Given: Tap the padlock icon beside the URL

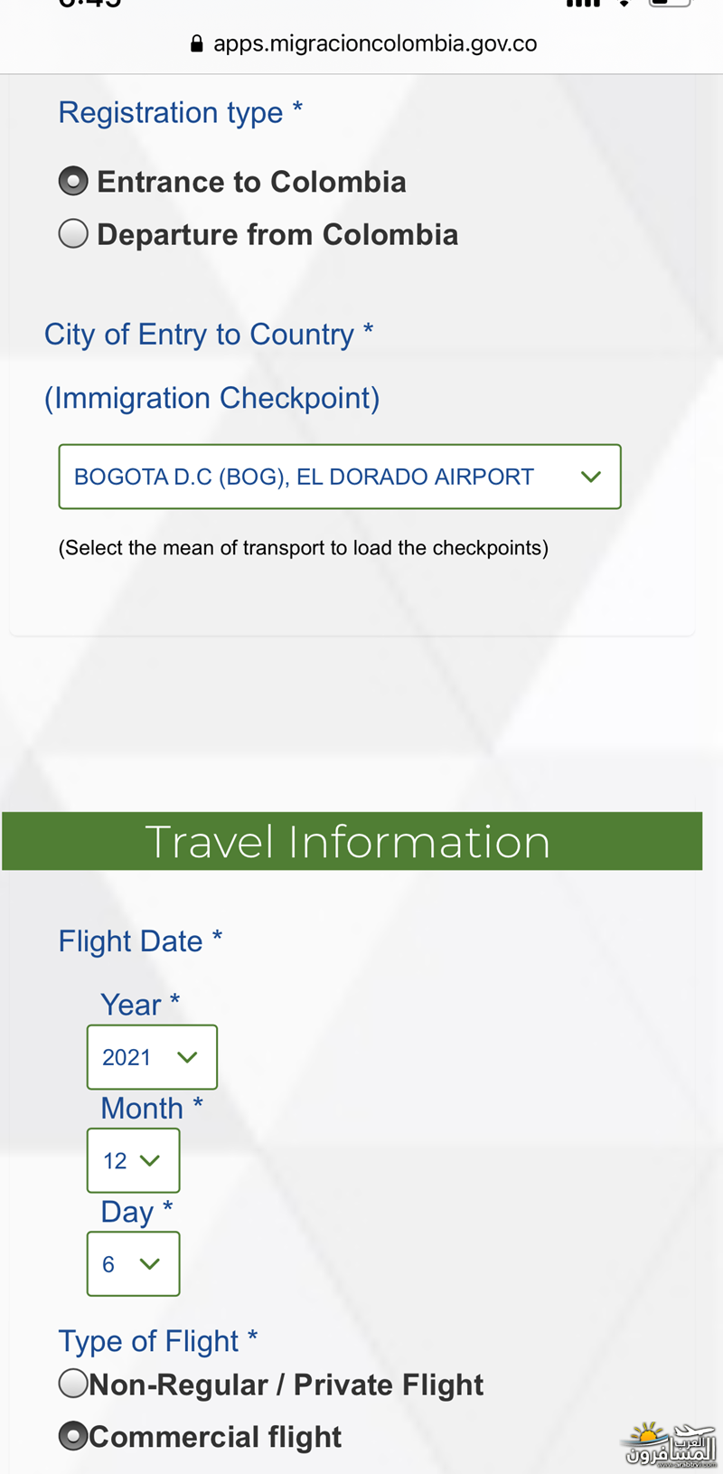Looking at the screenshot, I should (x=197, y=43).
